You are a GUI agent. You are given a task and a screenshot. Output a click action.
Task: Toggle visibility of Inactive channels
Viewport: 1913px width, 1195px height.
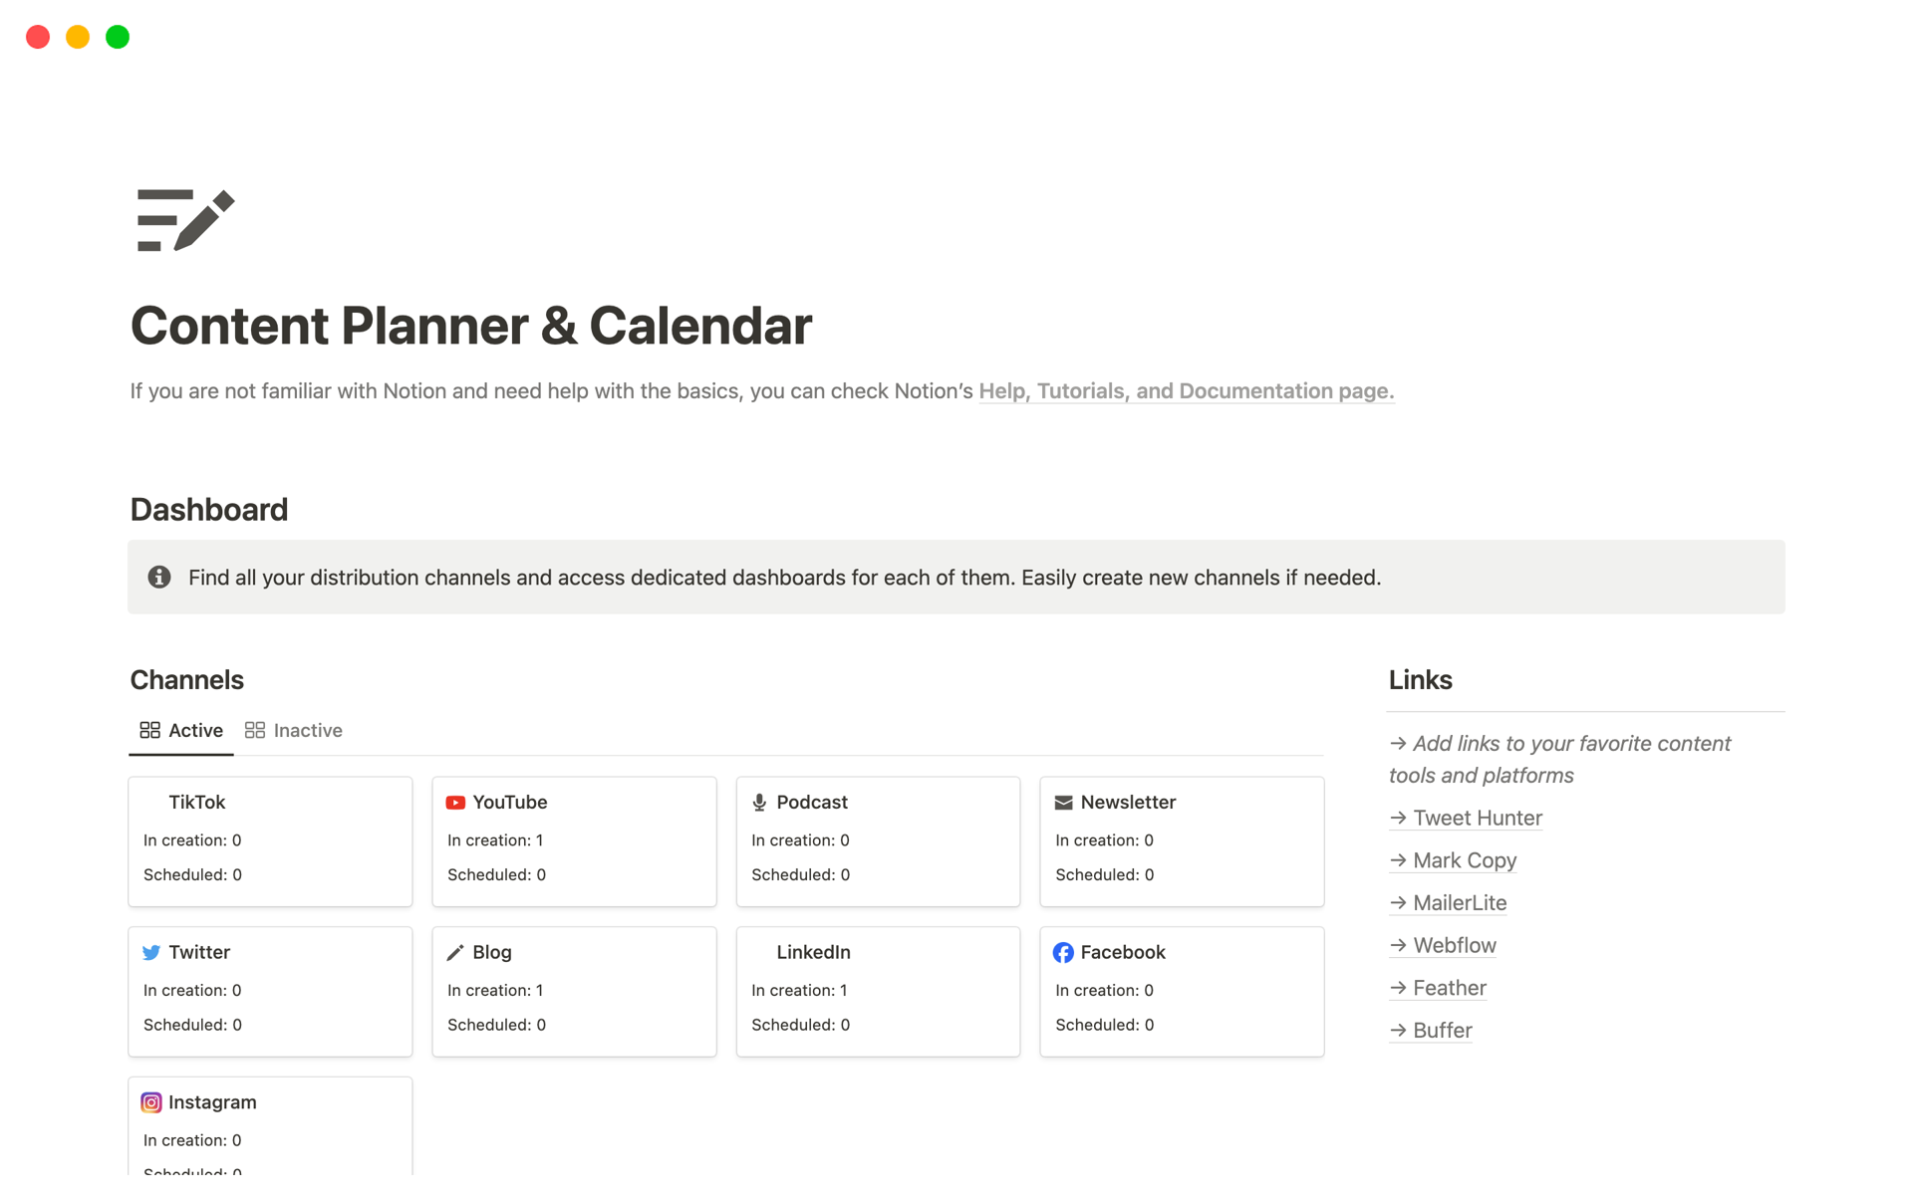[x=295, y=730]
